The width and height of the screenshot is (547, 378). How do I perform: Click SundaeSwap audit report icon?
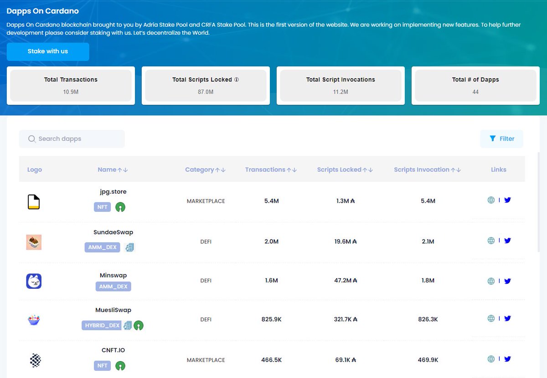click(129, 247)
